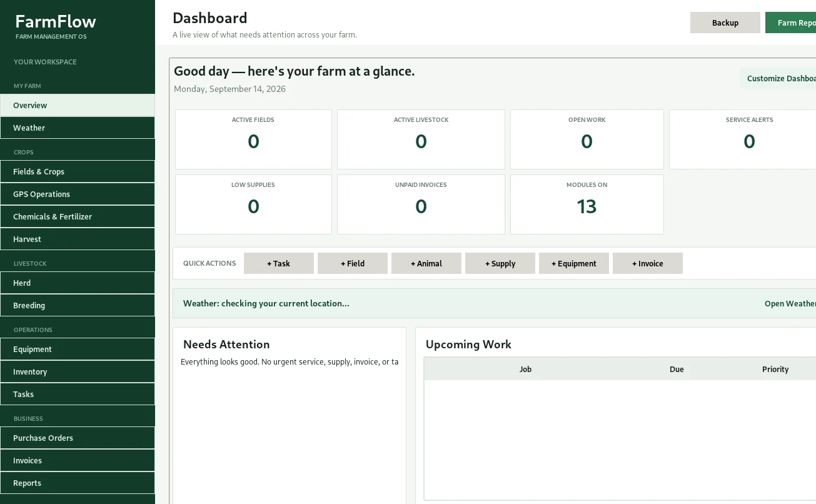Click the 'Needs Attention' panel heading
This screenshot has width=816, height=504.
click(226, 345)
